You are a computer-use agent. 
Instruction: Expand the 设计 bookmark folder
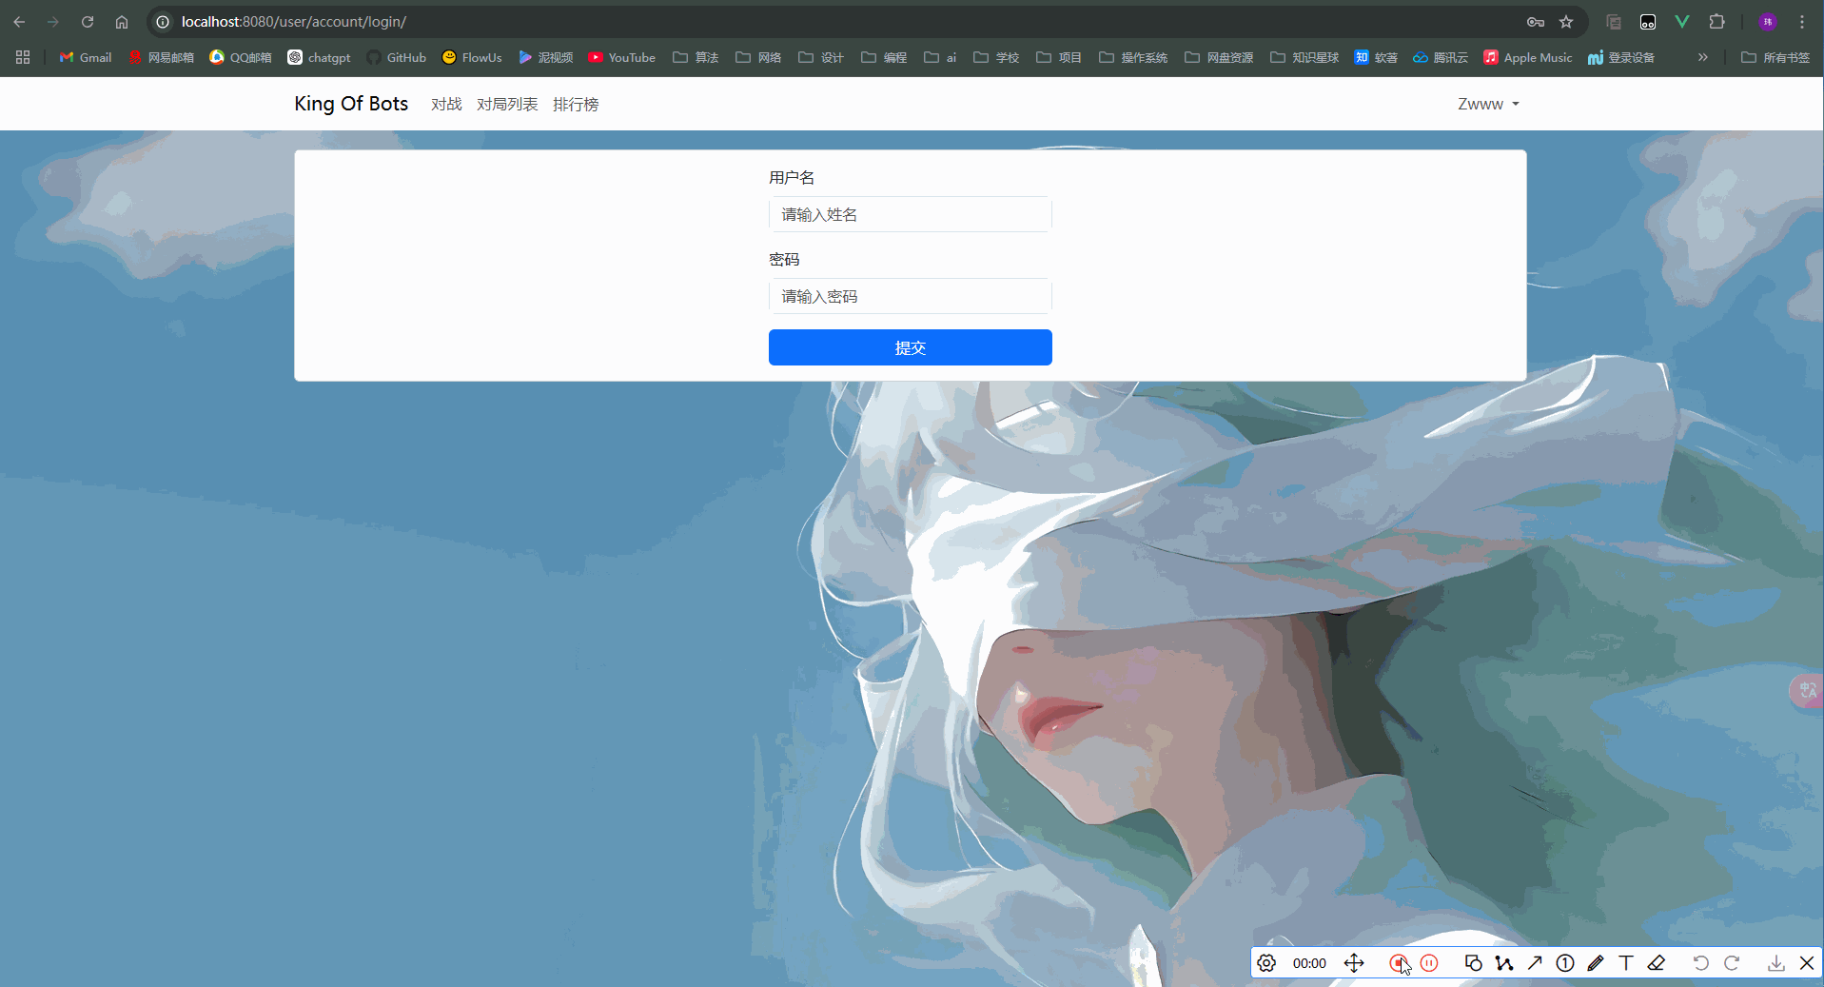pyautogui.click(x=821, y=57)
